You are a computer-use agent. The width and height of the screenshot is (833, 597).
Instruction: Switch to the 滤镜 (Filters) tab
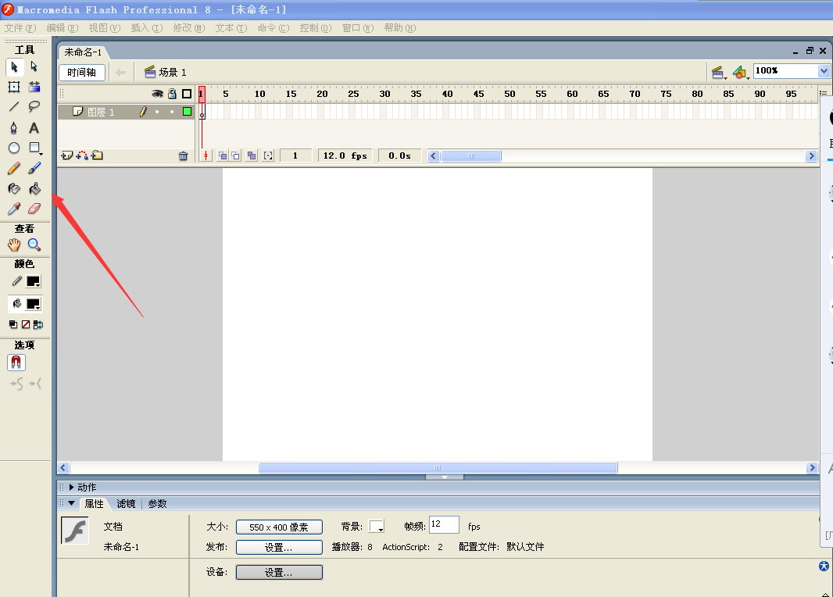[126, 504]
